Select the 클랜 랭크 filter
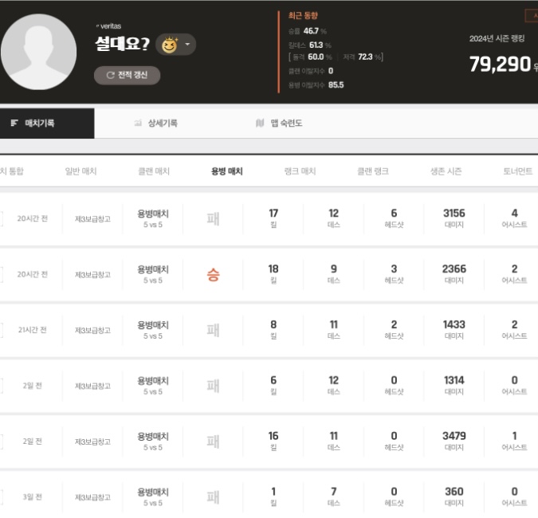Image resolution: width=538 pixels, height=518 pixels. (x=373, y=171)
